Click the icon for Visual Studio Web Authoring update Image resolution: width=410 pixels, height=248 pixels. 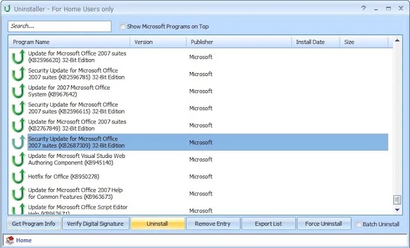pos(18,159)
